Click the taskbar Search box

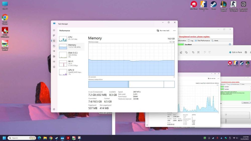coord(22,138)
